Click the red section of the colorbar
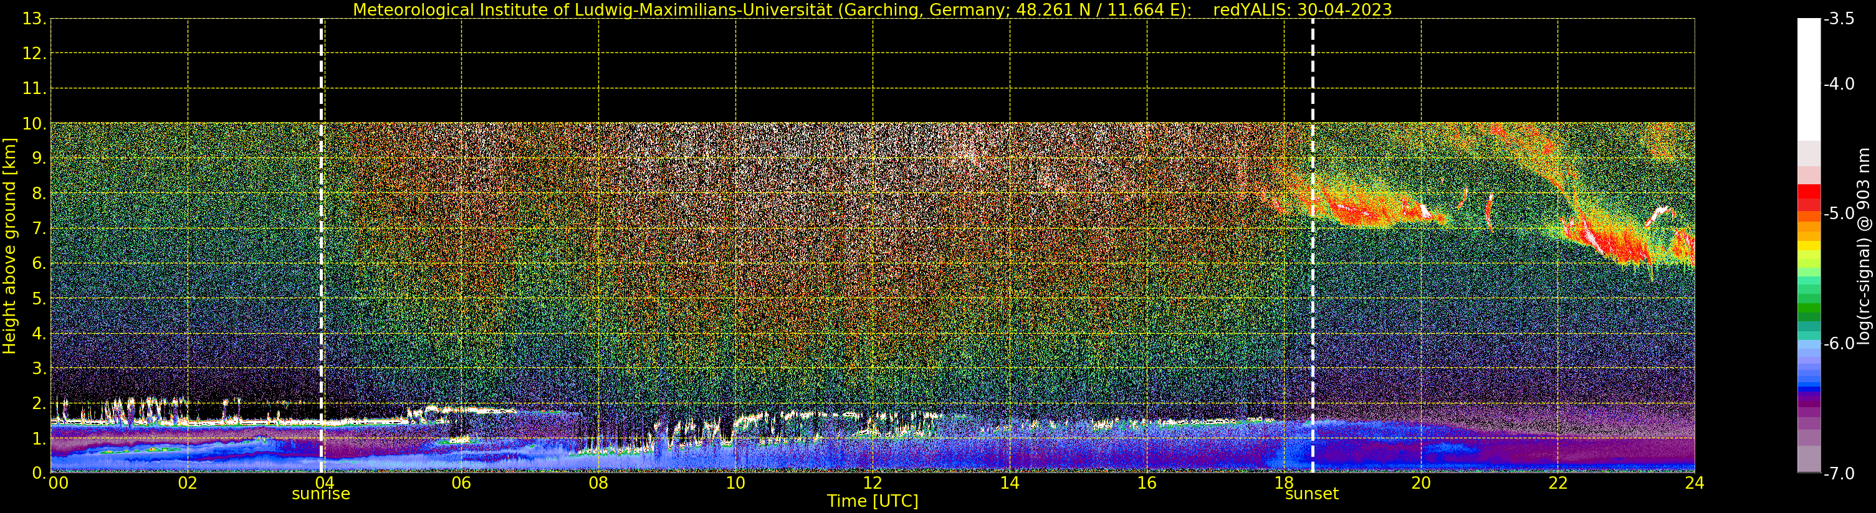The image size is (1876, 513). (1809, 198)
